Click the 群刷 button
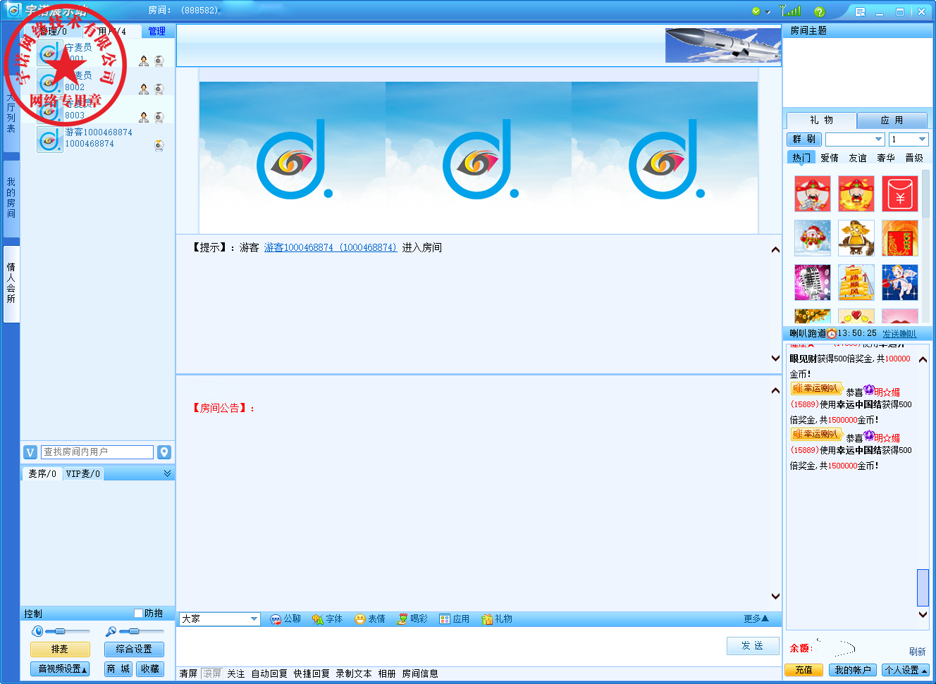 [804, 139]
